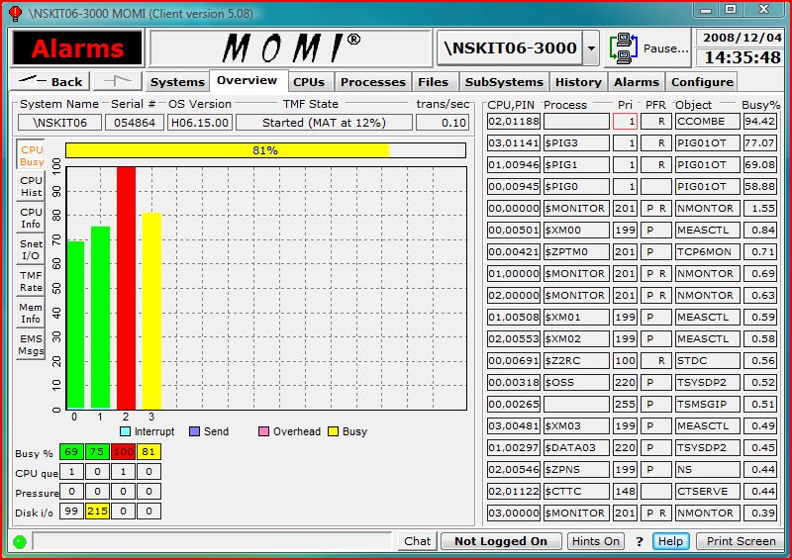Switch to the Systems tab
The image size is (792, 560).
(x=177, y=82)
